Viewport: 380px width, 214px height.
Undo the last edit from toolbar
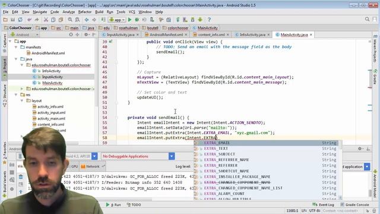(x=29, y=20)
